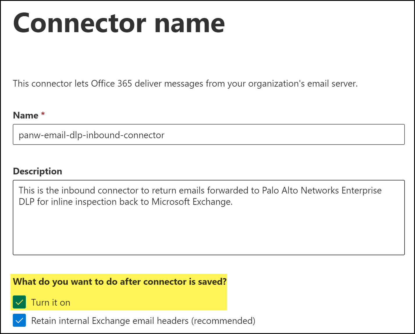Viewport: 415px width, 334px height.
Task: Click the "Name" field label
Action: coord(26,115)
